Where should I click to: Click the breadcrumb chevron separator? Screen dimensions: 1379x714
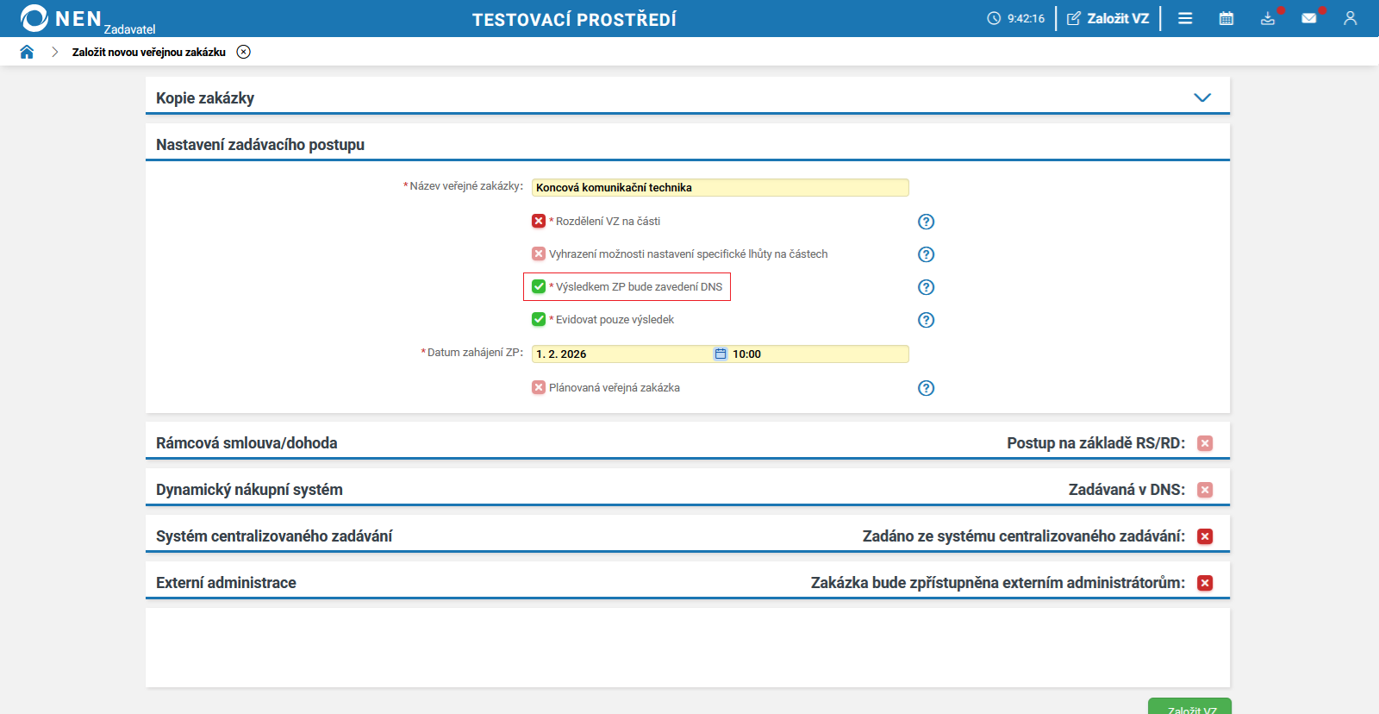point(54,52)
